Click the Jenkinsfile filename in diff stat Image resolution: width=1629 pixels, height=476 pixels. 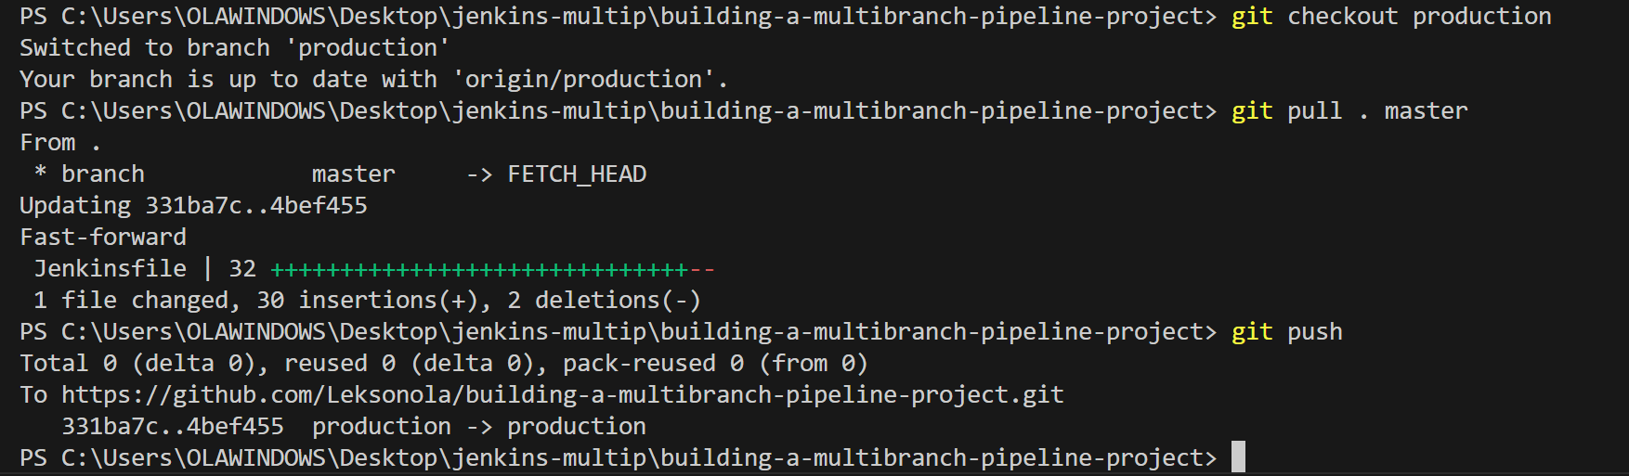point(111,269)
